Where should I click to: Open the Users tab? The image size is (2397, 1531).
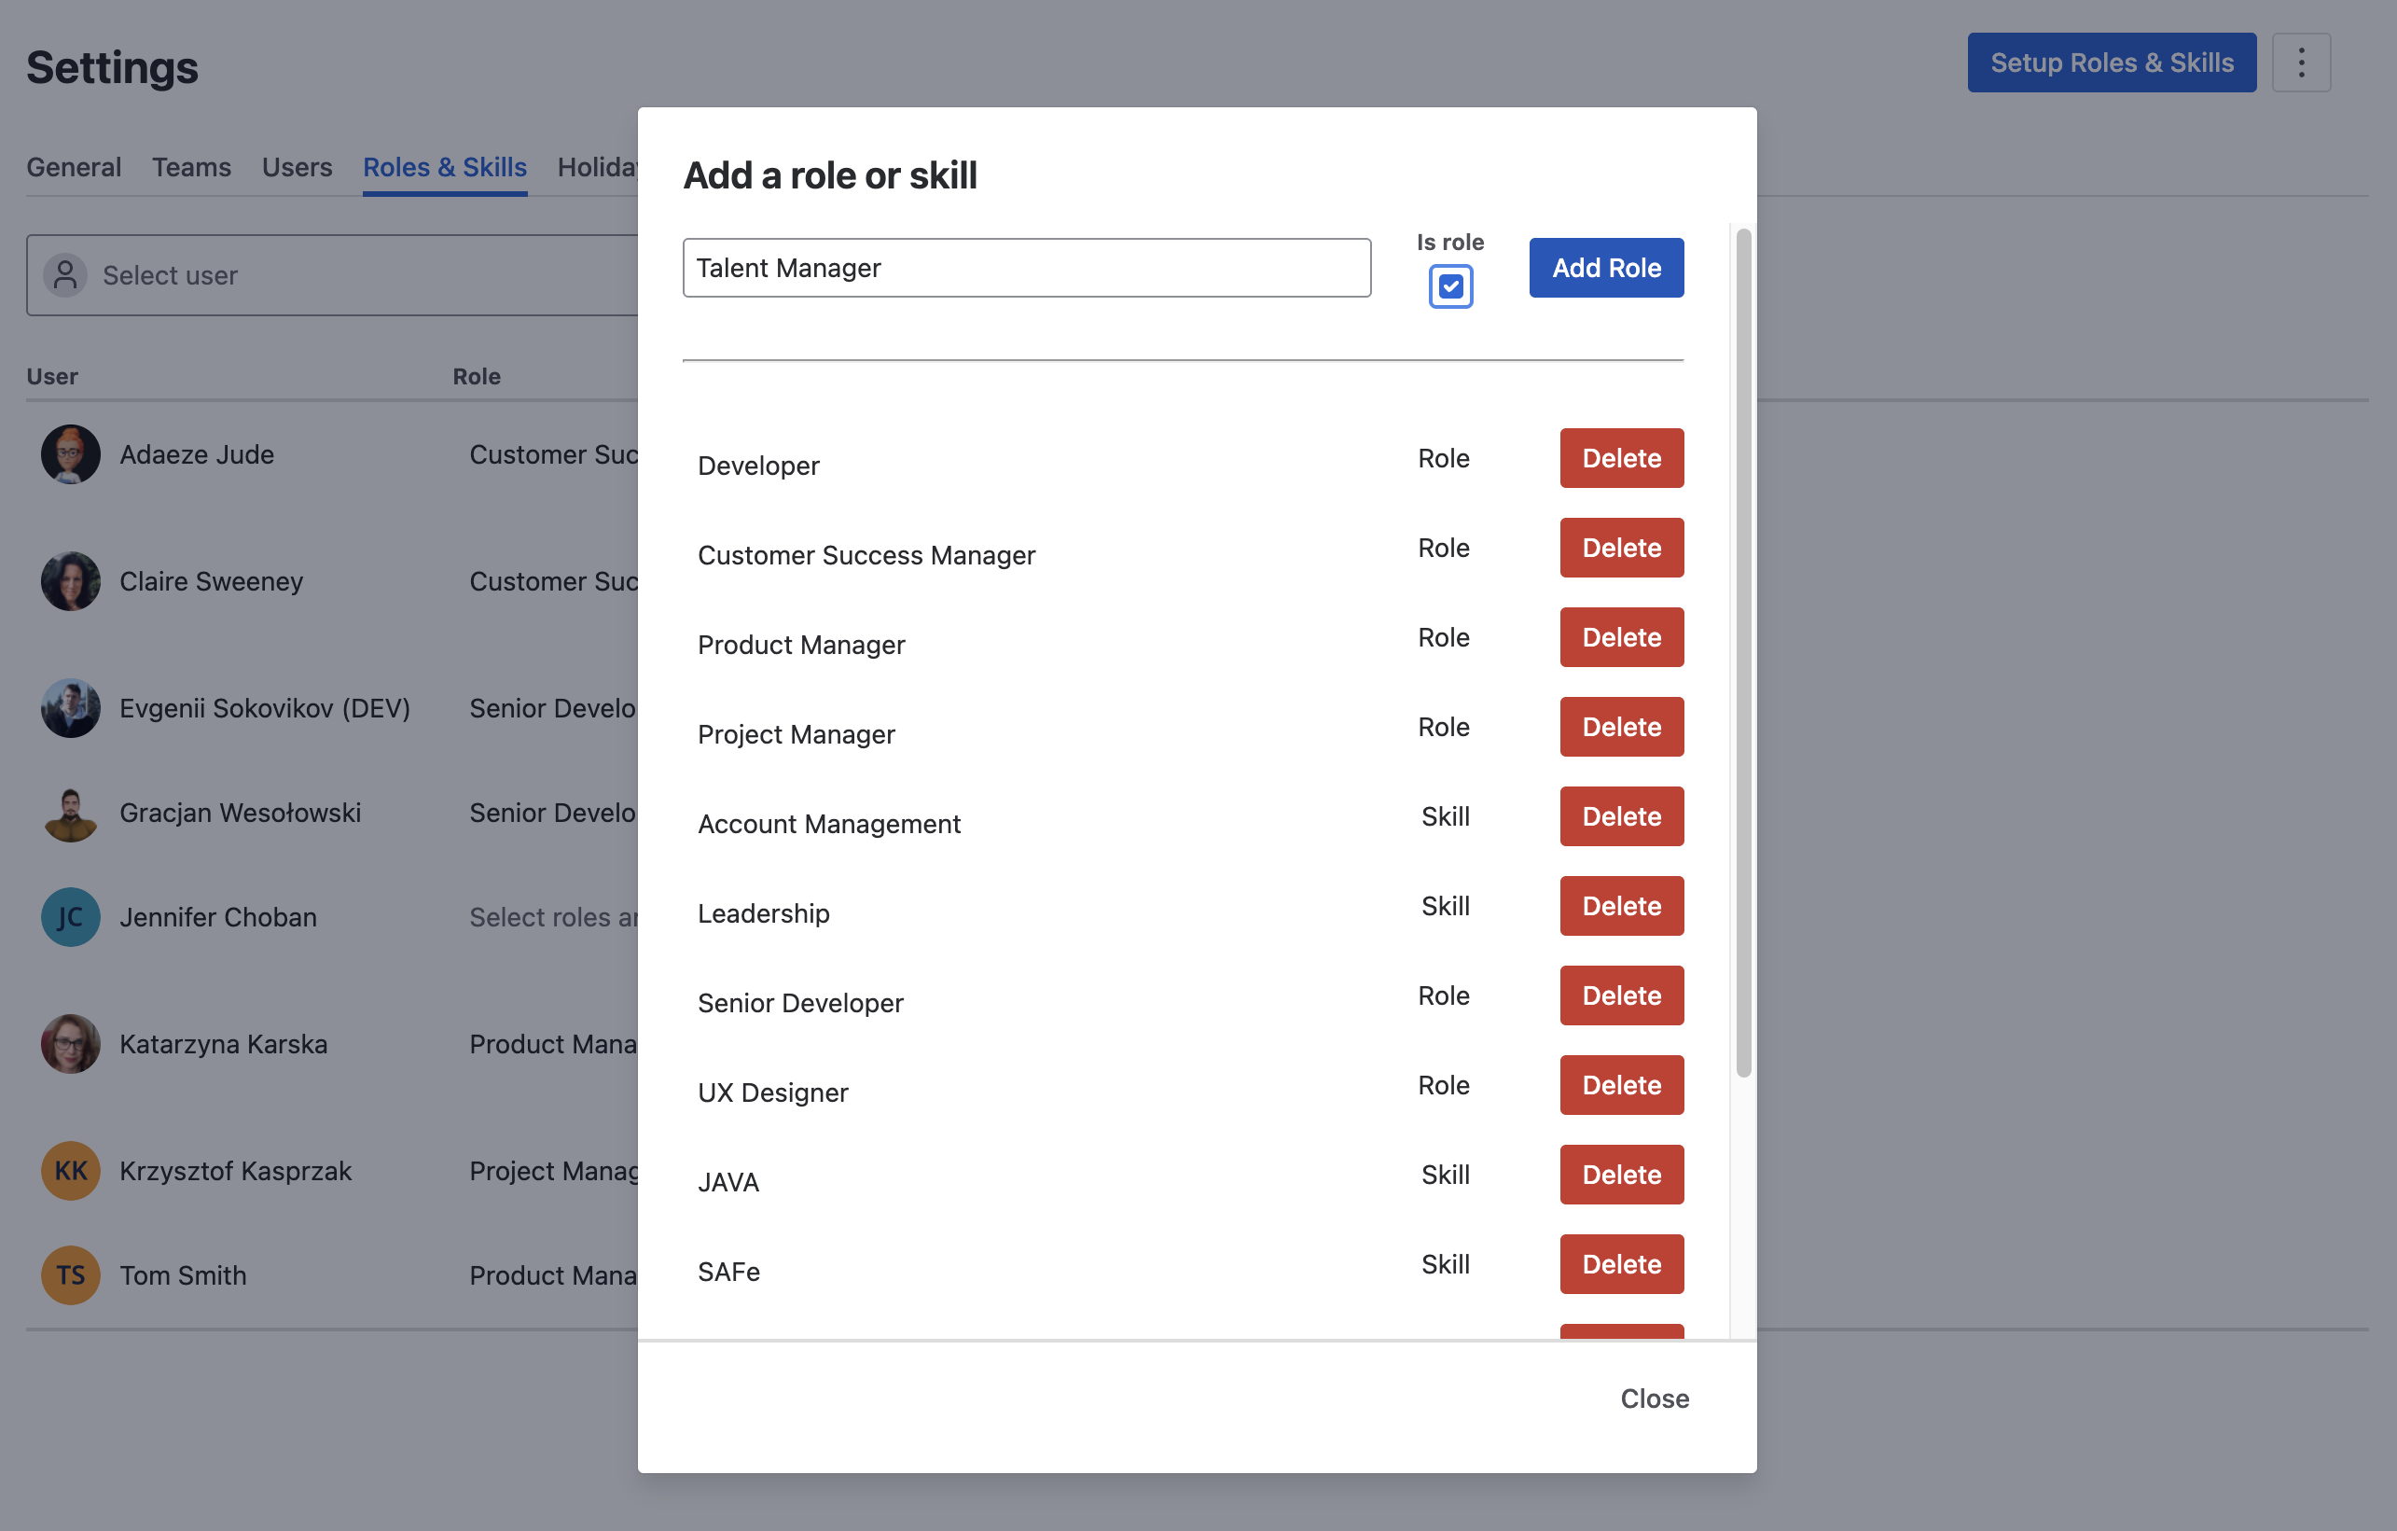(297, 166)
